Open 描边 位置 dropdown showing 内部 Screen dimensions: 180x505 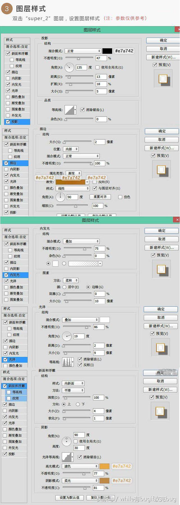point(70,149)
